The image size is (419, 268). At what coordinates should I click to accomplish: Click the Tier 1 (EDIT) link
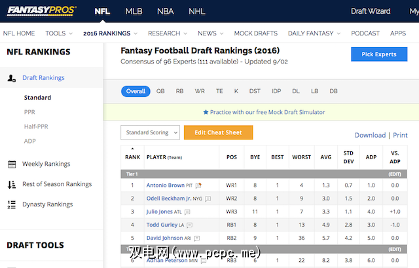[x=395, y=174]
